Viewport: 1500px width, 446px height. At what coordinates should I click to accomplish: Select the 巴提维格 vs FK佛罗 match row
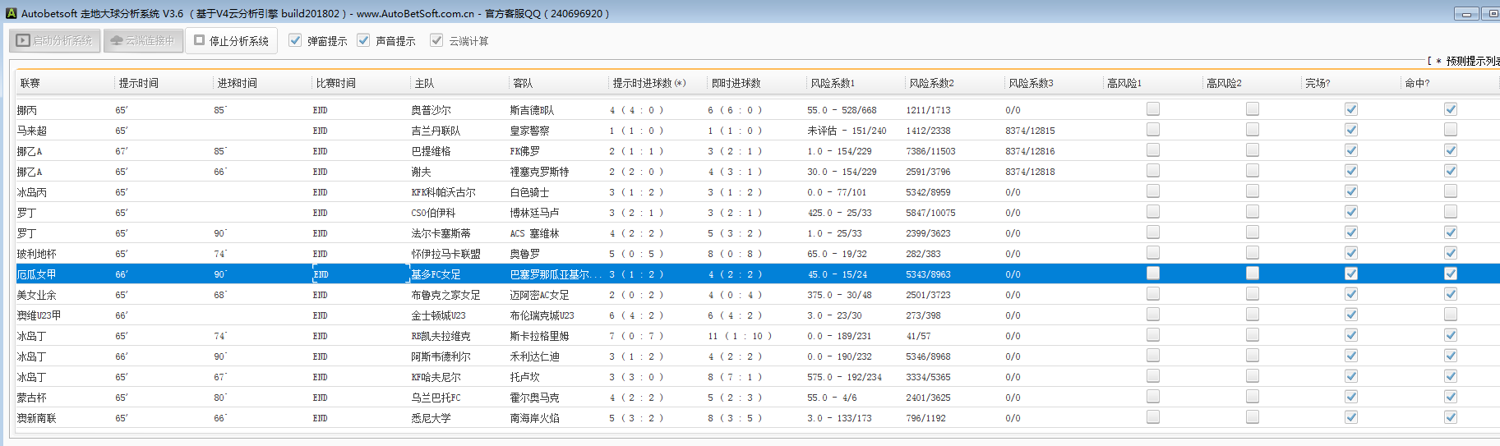point(431,151)
